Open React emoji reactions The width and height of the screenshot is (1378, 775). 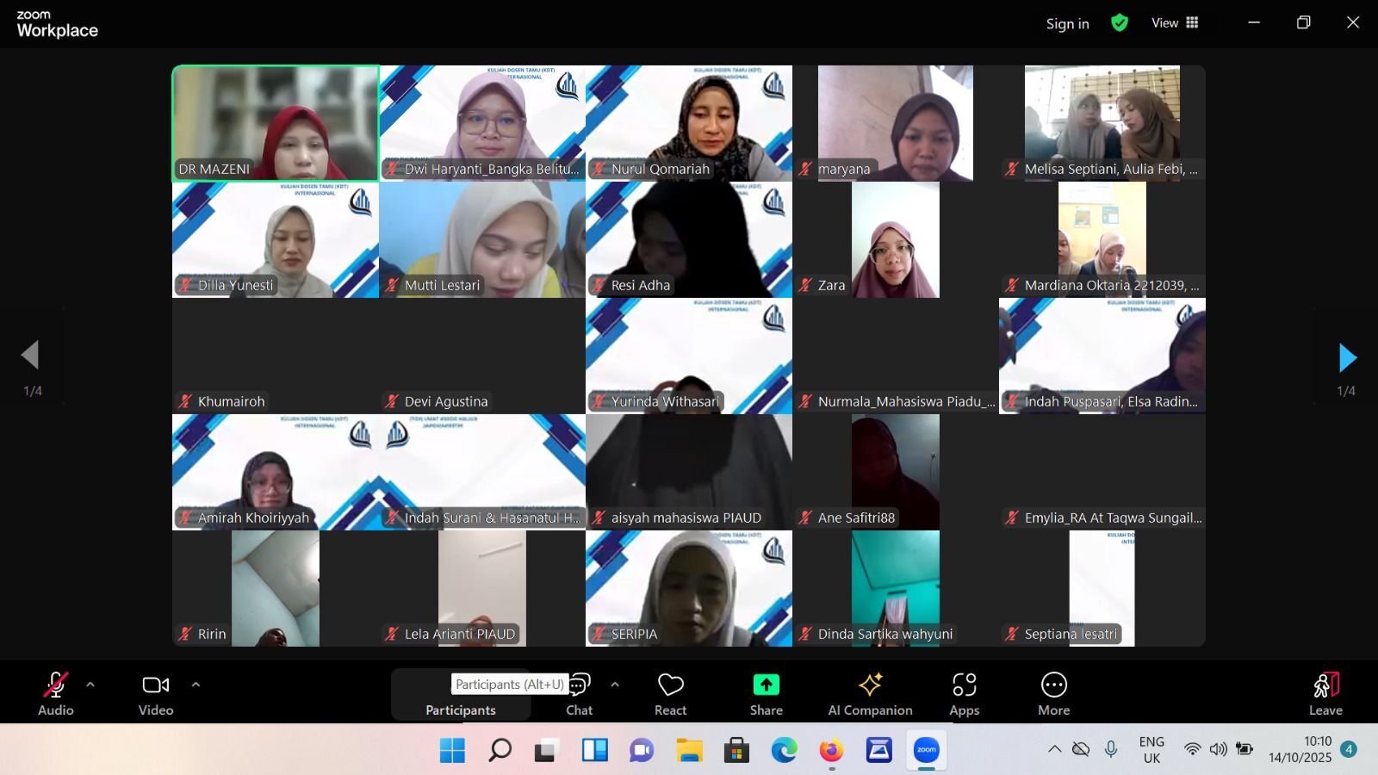tap(671, 694)
